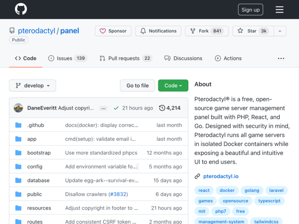Show commit checks status checkmark
The width and height of the screenshot is (299, 224).
(116, 108)
